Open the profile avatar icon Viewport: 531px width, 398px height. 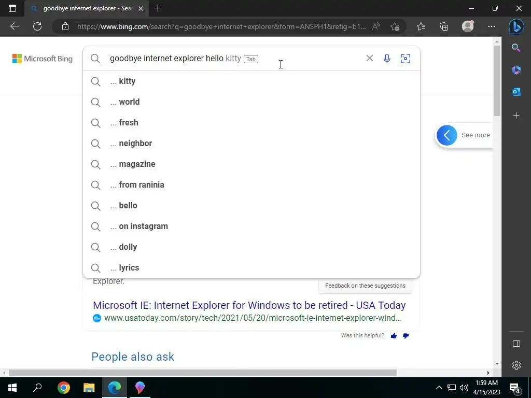468,26
